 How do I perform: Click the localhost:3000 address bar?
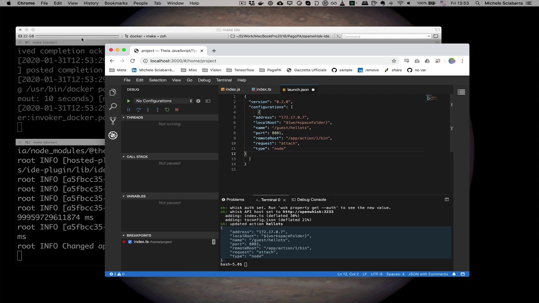click(x=269, y=61)
